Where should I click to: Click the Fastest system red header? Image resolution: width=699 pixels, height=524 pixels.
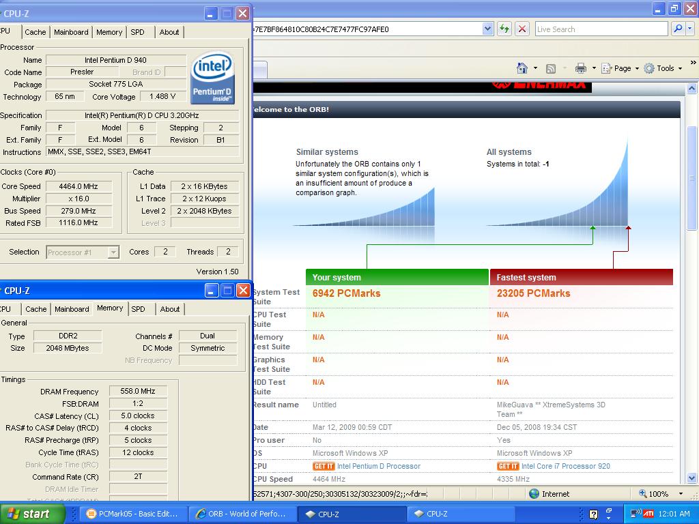click(x=582, y=277)
